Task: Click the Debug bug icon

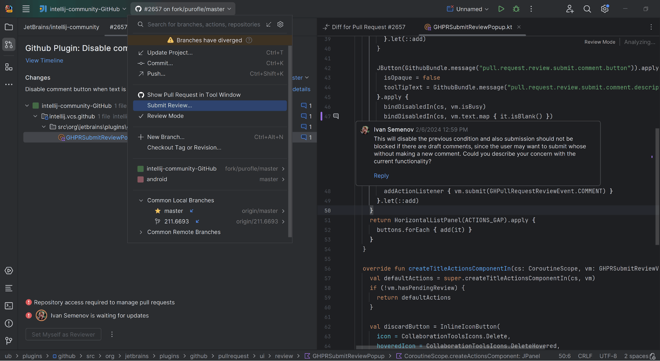Action: click(x=516, y=9)
